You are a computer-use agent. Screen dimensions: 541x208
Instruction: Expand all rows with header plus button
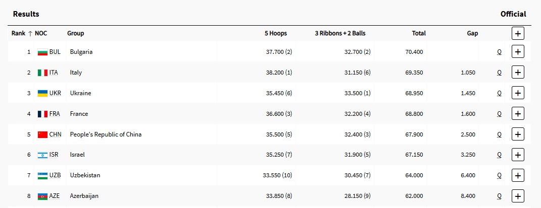pyautogui.click(x=518, y=34)
